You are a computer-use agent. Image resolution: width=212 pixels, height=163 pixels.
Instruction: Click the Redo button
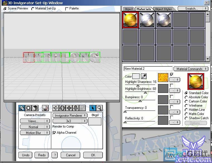42,155
